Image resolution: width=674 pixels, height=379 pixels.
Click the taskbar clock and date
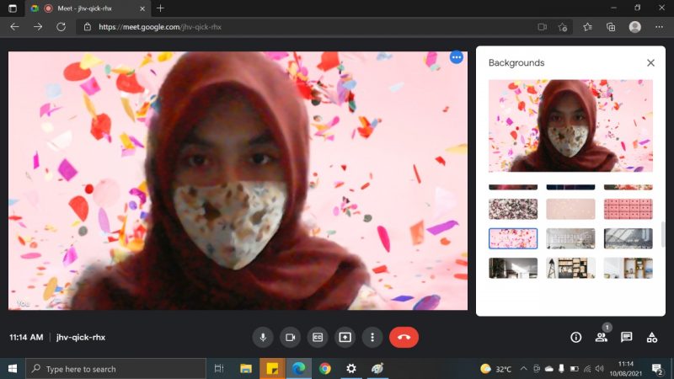tap(625, 369)
